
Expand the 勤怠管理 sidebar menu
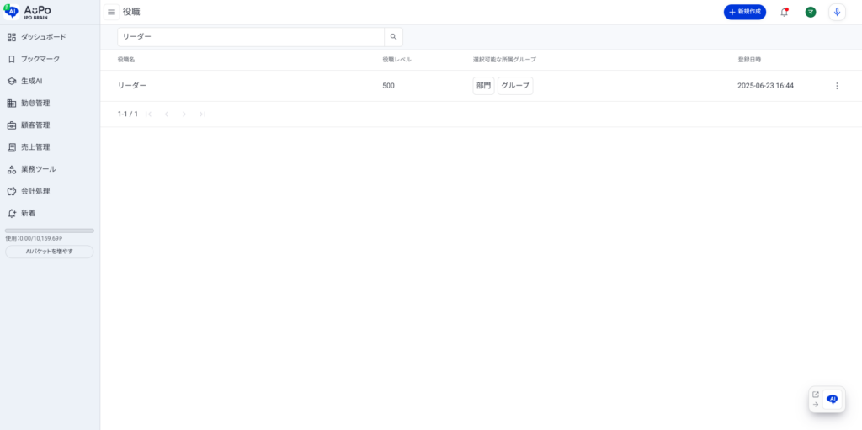(35, 103)
